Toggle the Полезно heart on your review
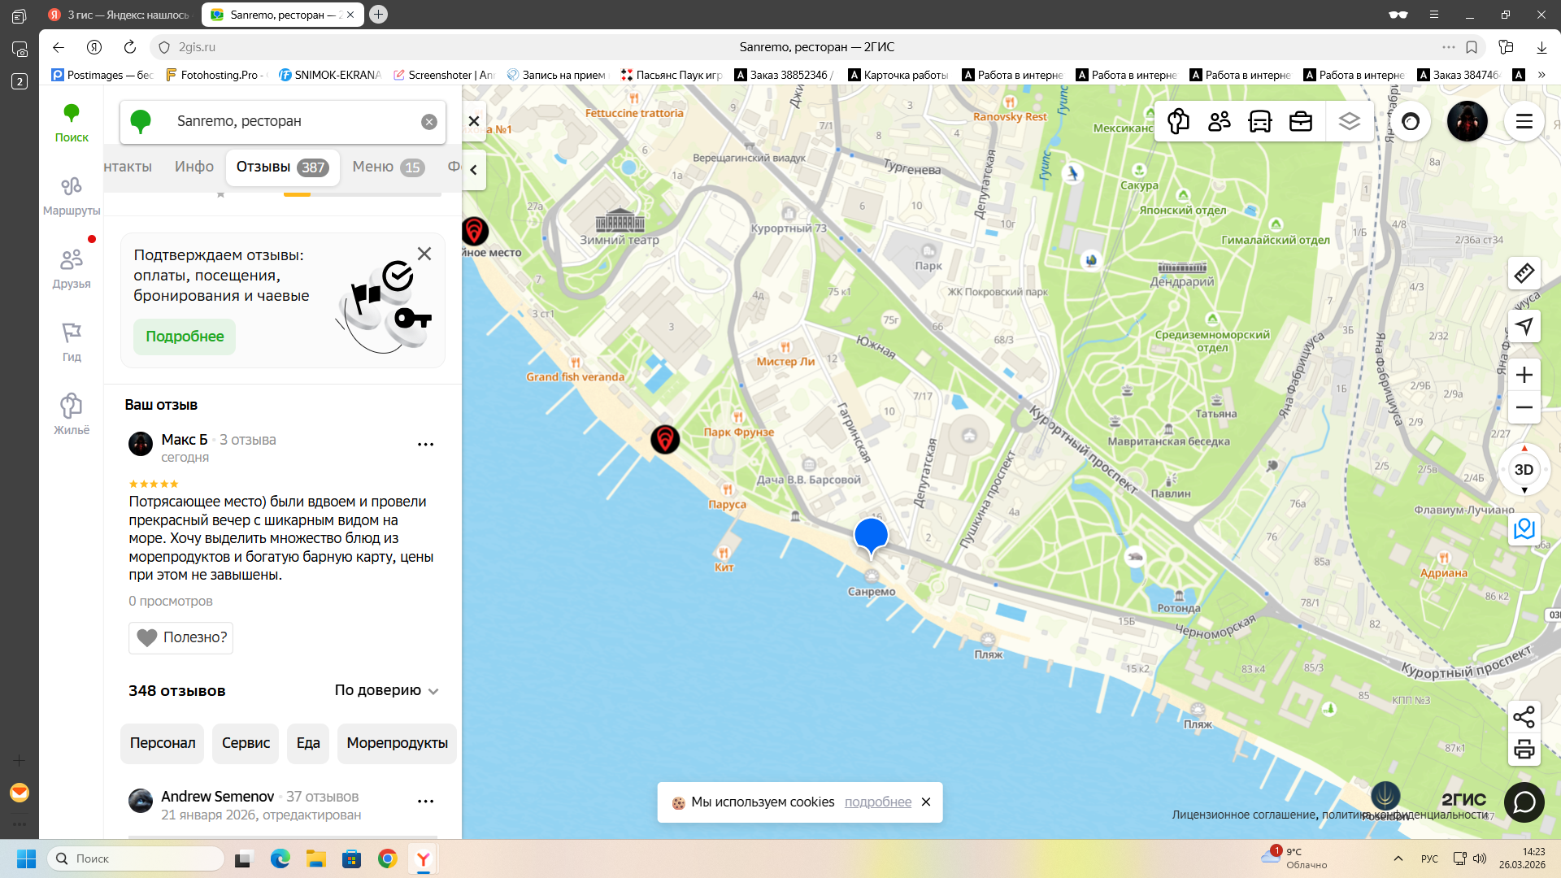 [x=180, y=637]
